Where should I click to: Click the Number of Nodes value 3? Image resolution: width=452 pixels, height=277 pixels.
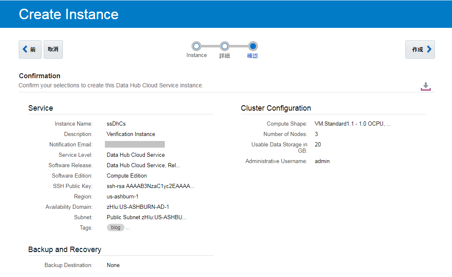[316, 134]
